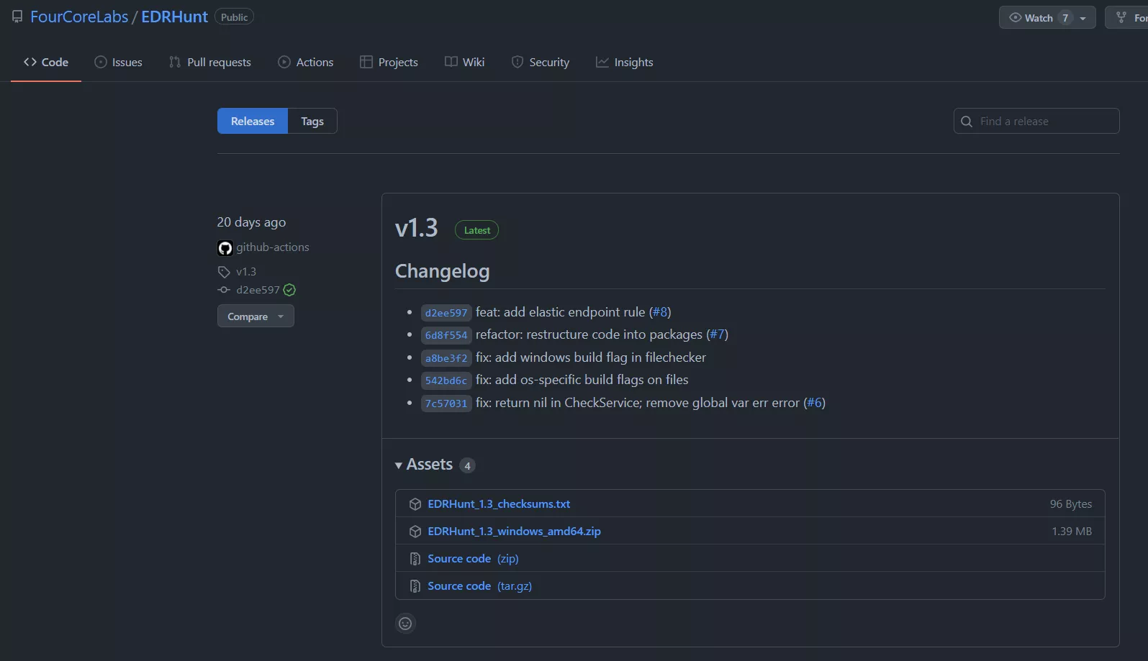Open pull request #7 link
The image size is (1148, 661).
coord(717,334)
